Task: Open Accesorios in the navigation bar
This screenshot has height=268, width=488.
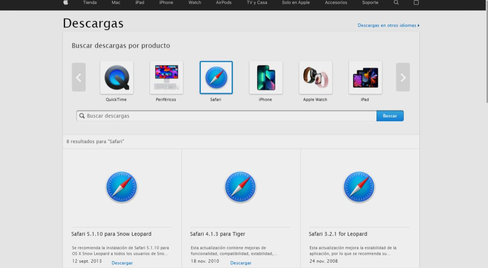Action: 336,3
